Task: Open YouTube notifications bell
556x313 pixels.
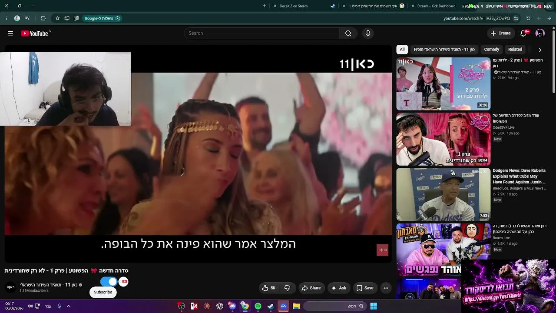Action: click(x=524, y=33)
